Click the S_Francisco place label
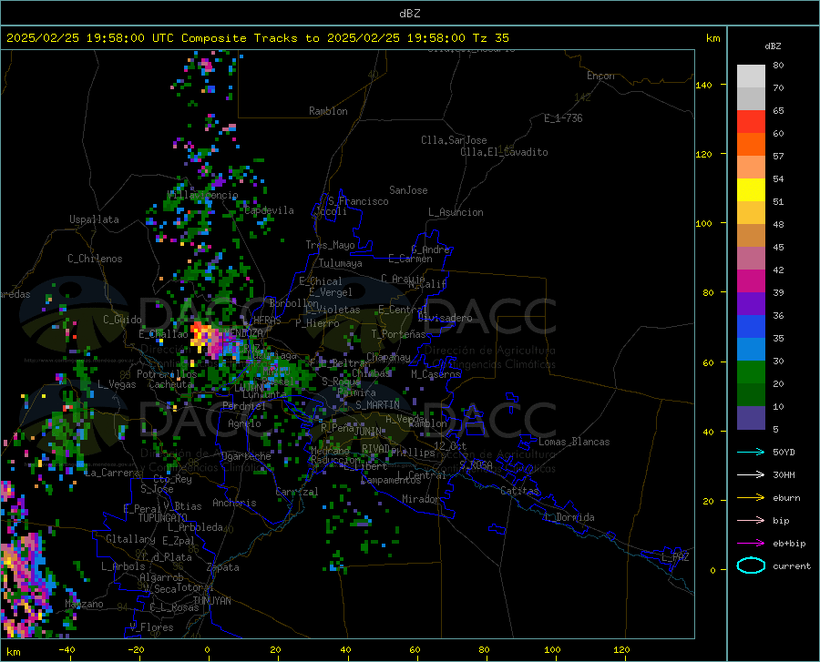This screenshot has width=820, height=662. 358,201
